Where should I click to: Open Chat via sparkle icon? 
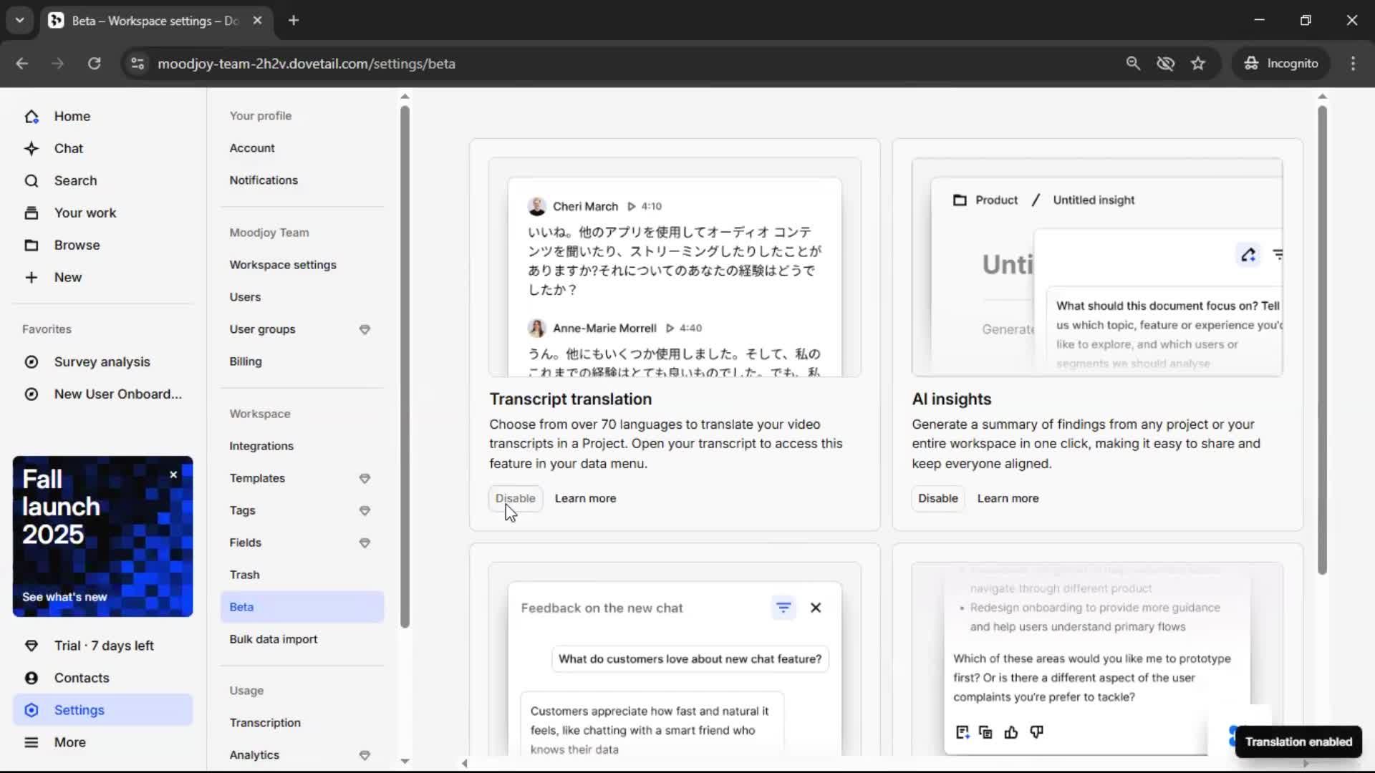32,149
